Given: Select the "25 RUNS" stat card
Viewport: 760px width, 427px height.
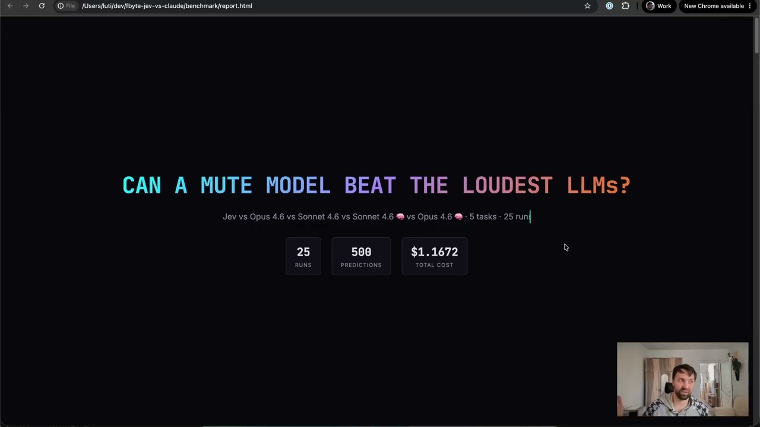Looking at the screenshot, I should coord(303,256).
